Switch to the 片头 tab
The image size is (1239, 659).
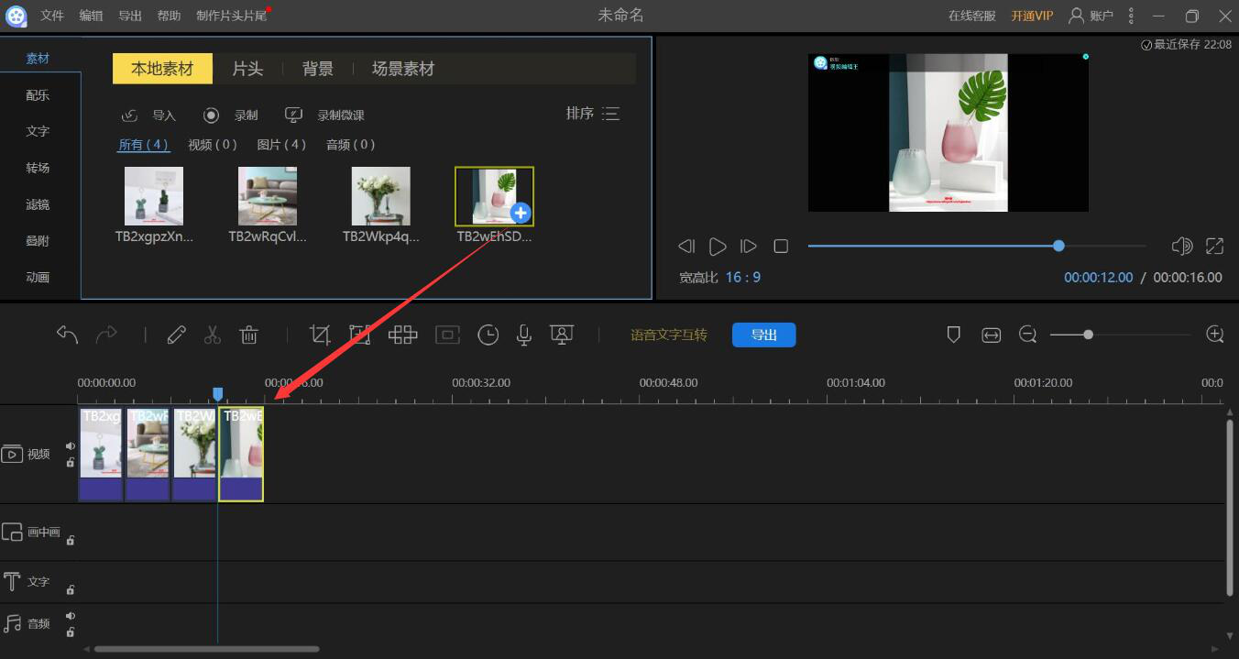tap(247, 69)
